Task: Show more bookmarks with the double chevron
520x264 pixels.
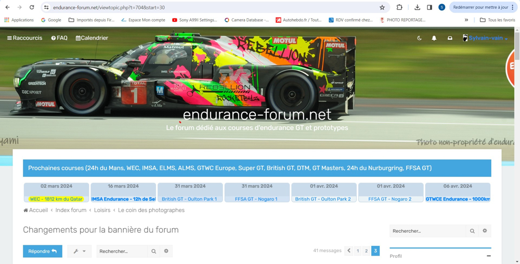Action: tap(466, 20)
